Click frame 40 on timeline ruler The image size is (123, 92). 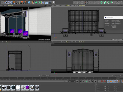pos(40,78)
